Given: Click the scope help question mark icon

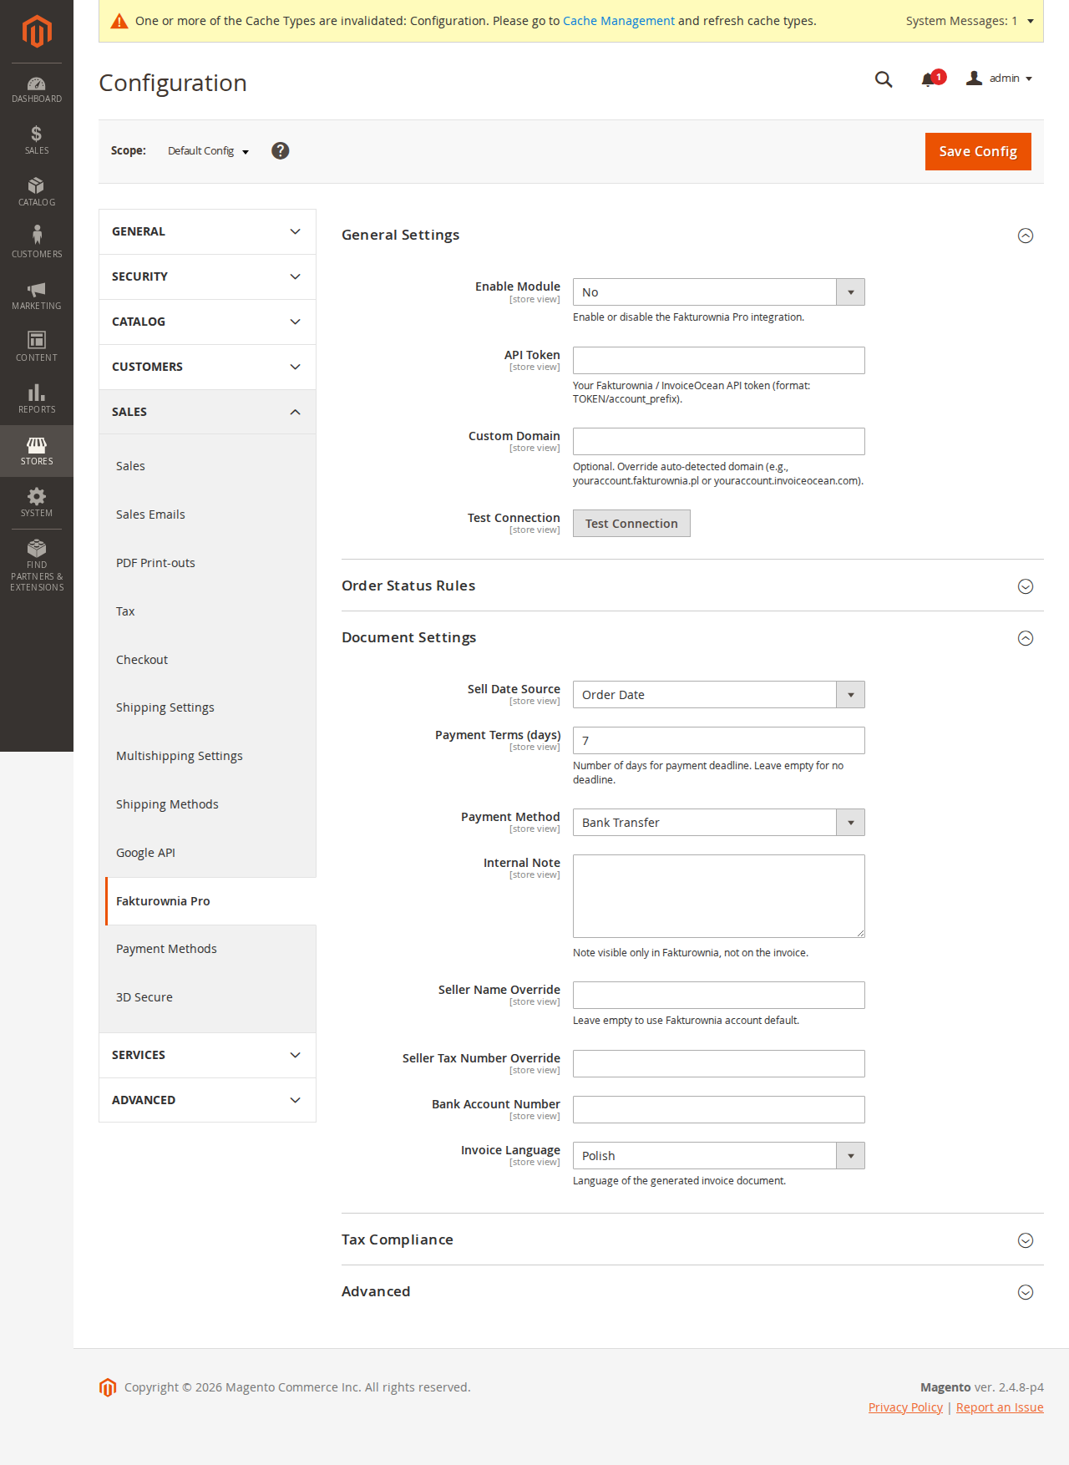Looking at the screenshot, I should tap(281, 150).
